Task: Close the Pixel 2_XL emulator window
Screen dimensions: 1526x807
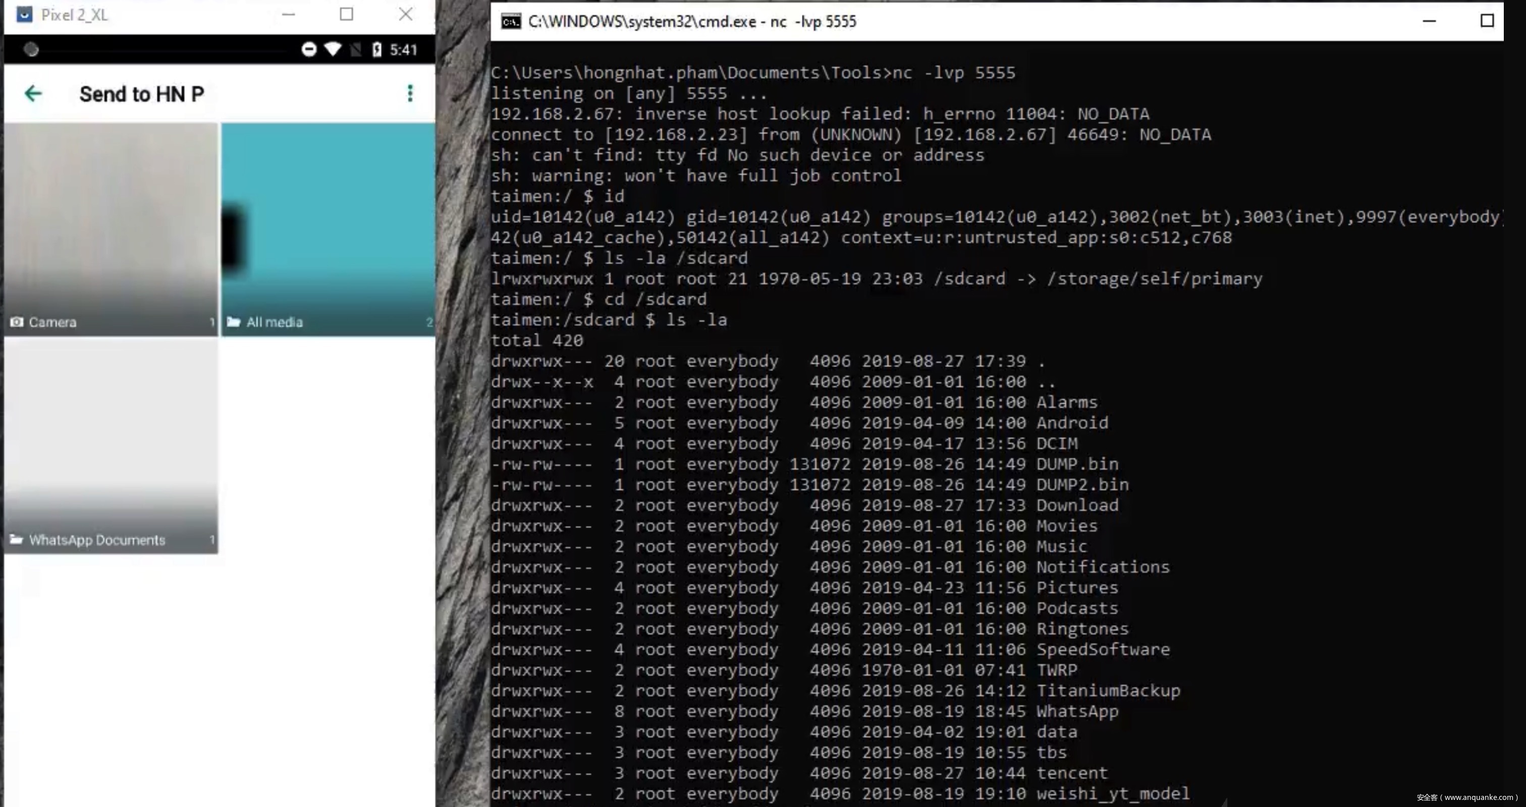Action: click(405, 14)
